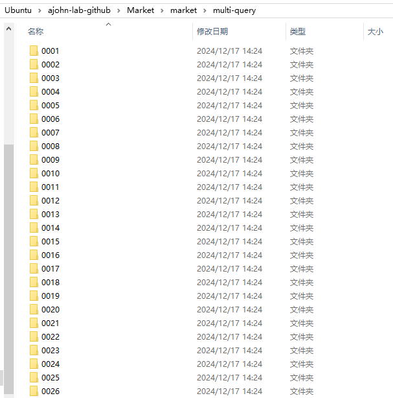
Task: Go to the capitalized Market breadcrumb
Action: (140, 10)
